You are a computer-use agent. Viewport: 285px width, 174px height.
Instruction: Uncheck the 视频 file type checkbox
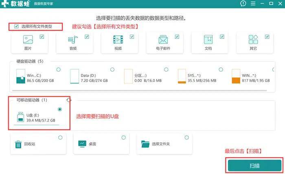[x=132, y=37]
